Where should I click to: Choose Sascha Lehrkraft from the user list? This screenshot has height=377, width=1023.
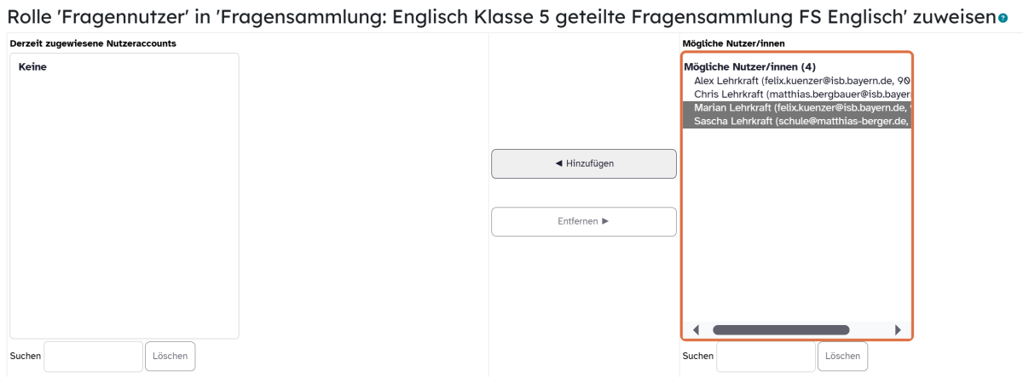[797, 122]
